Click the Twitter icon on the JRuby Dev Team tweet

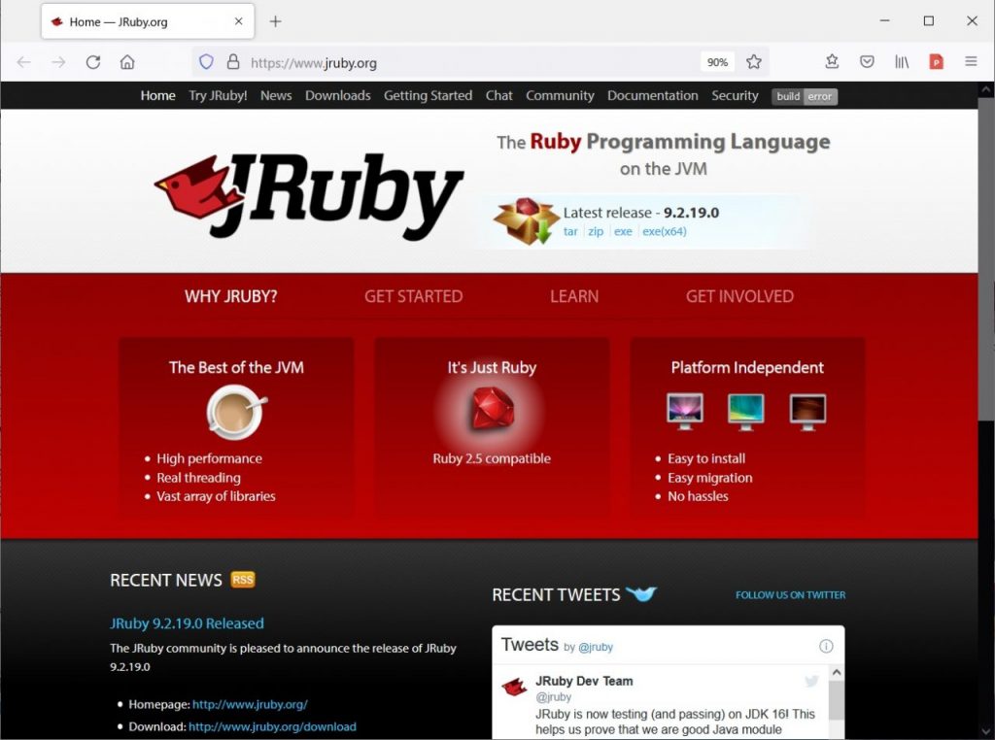coord(811,682)
